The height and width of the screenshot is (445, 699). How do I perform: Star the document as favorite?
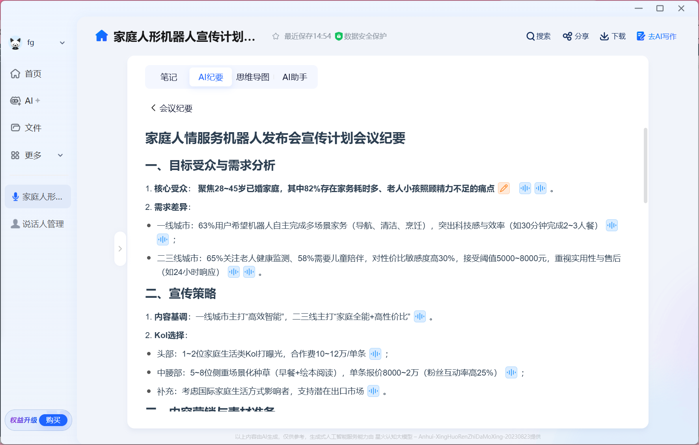pos(276,36)
